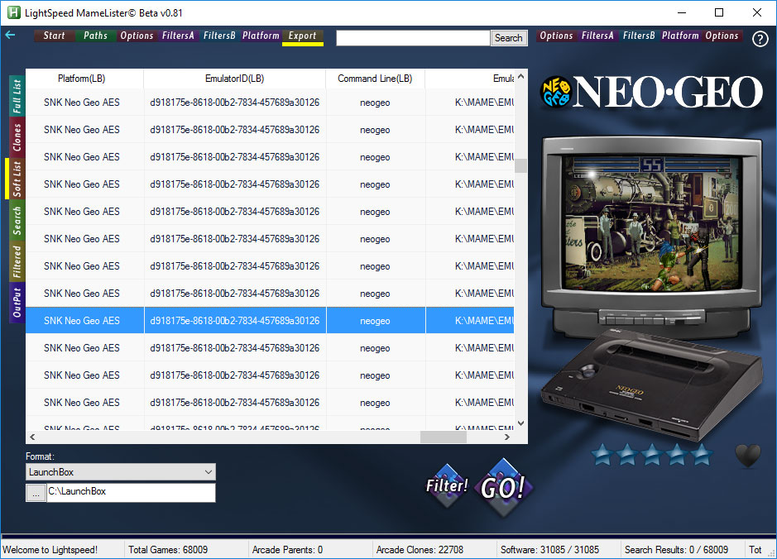Click the Neo Geo console image
This screenshot has width=777, height=559.
[651, 384]
